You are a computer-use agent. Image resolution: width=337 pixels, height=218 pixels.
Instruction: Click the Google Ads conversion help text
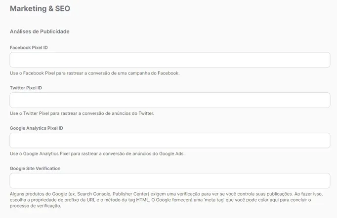pyautogui.click(x=97, y=153)
